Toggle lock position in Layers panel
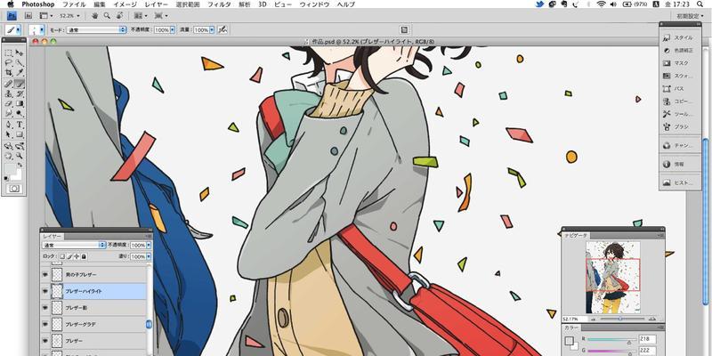This screenshot has width=712, height=356. pos(77,256)
